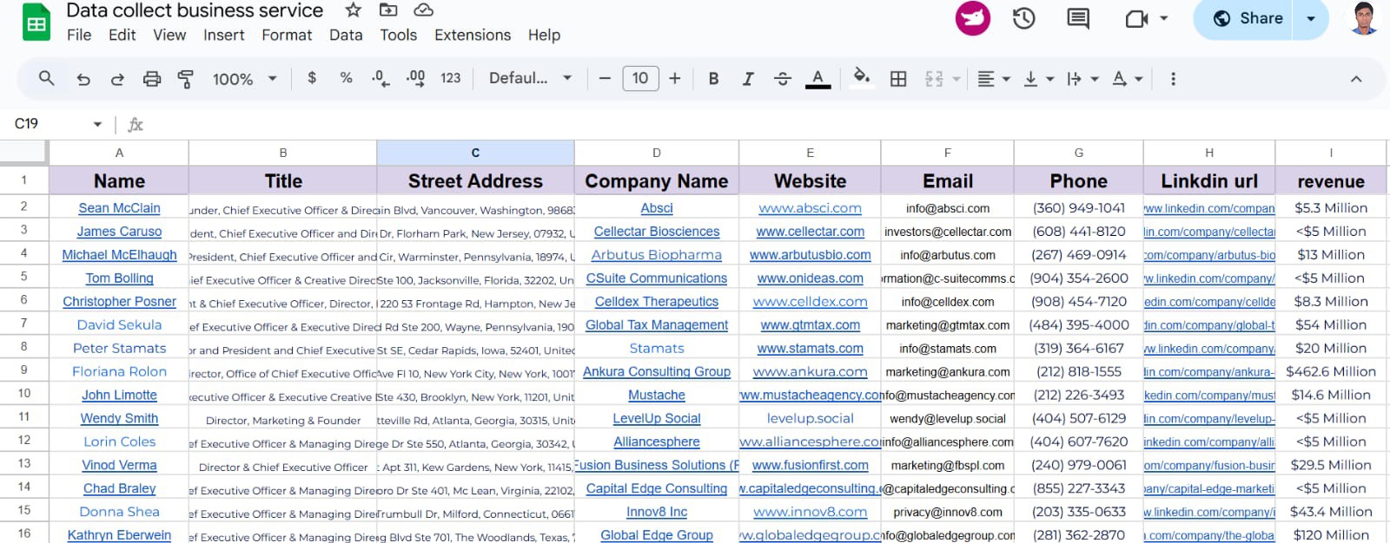Toggle italic formatting
The image size is (1390, 543).
pyautogui.click(x=747, y=79)
